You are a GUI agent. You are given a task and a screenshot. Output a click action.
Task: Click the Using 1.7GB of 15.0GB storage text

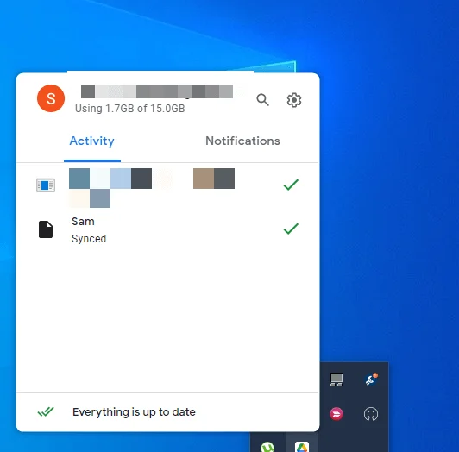(130, 109)
